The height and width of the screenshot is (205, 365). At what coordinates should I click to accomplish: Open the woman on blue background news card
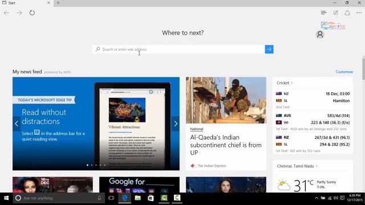226,184
